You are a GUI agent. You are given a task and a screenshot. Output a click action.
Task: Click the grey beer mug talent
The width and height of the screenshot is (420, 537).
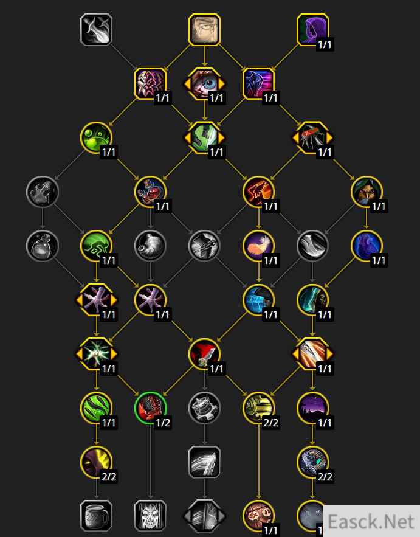[x=96, y=516]
